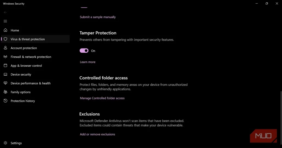Expand the hamburger navigation menu
Screen dimensions: 282x148
[x=5, y=21]
